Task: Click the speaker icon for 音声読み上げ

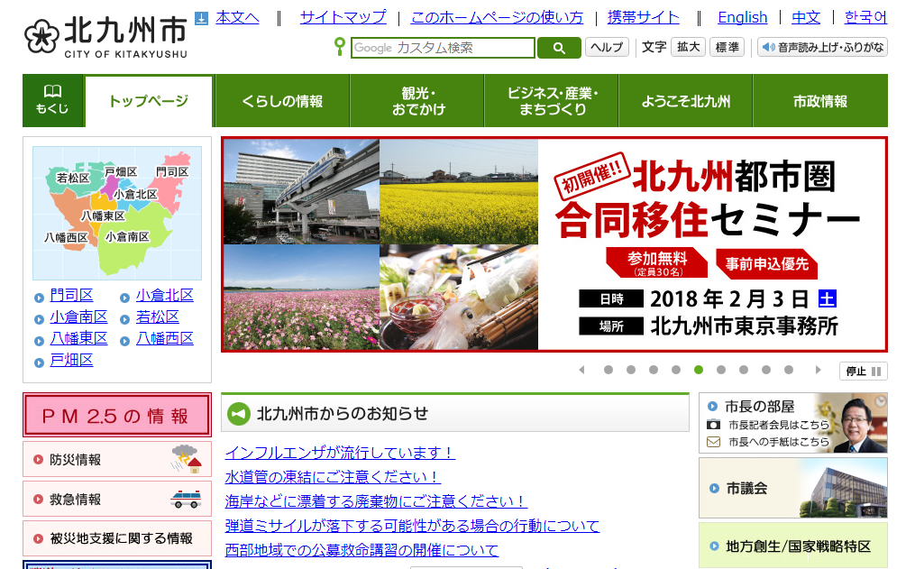Action: click(x=768, y=47)
